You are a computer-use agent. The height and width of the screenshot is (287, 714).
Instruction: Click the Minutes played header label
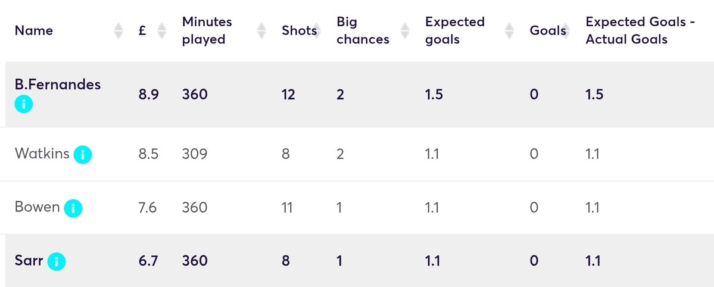pos(207,31)
